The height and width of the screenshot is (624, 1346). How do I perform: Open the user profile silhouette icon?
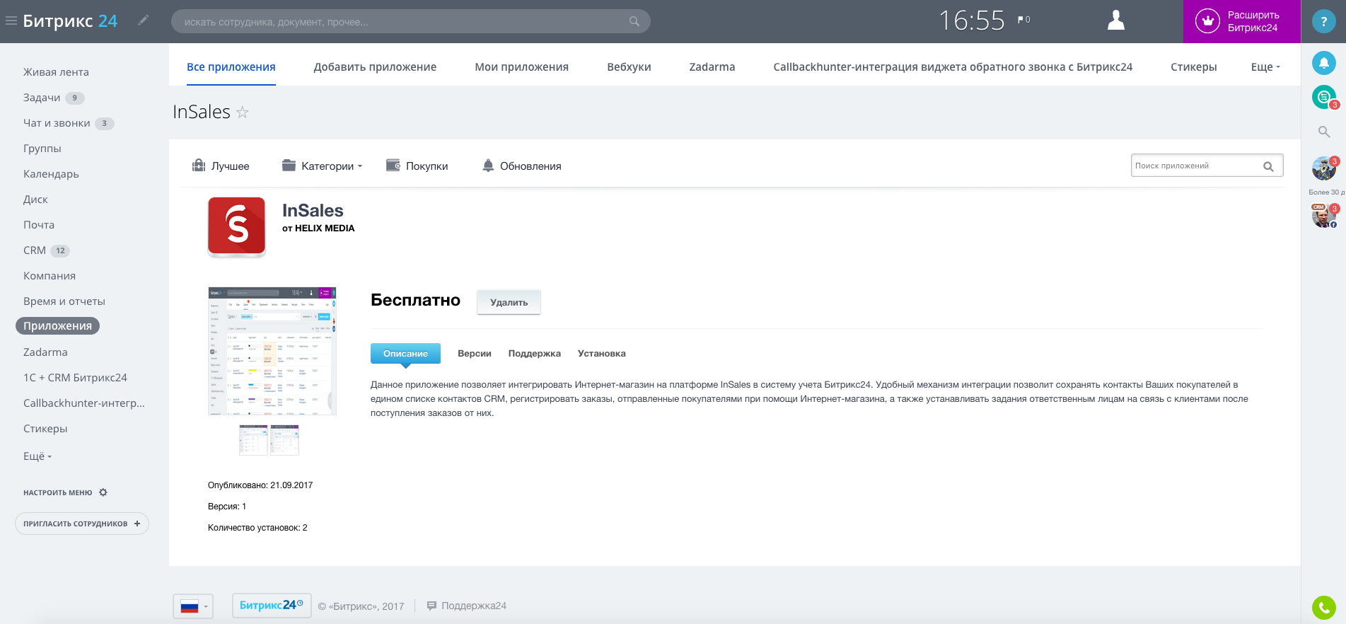tap(1116, 21)
